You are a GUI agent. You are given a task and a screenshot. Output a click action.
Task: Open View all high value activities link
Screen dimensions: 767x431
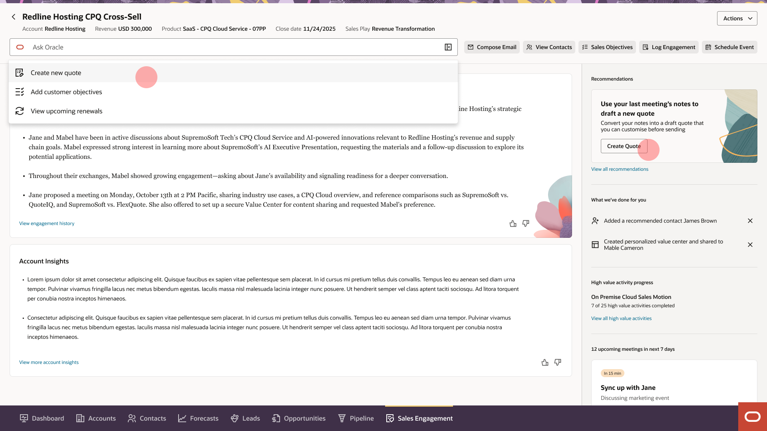621,318
